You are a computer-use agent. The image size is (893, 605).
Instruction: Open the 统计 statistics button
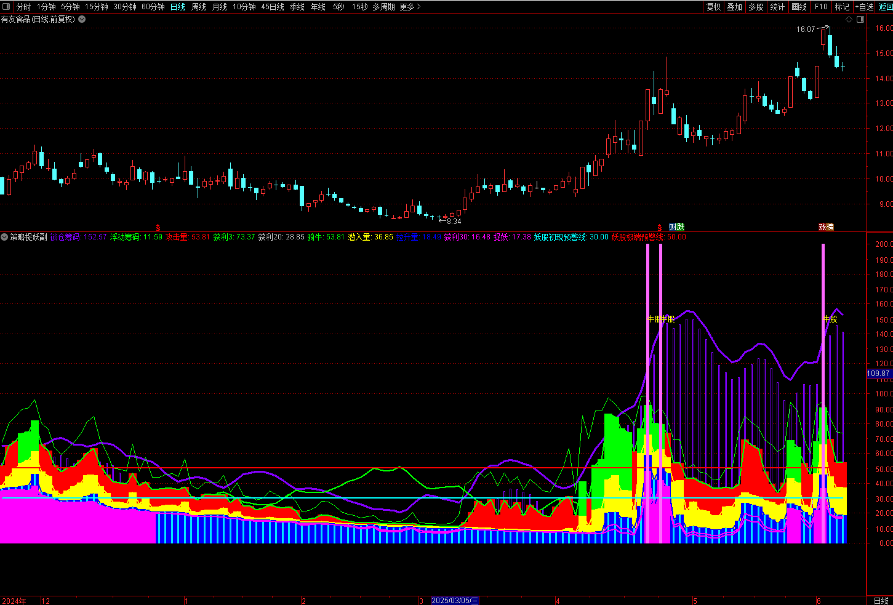click(x=777, y=7)
